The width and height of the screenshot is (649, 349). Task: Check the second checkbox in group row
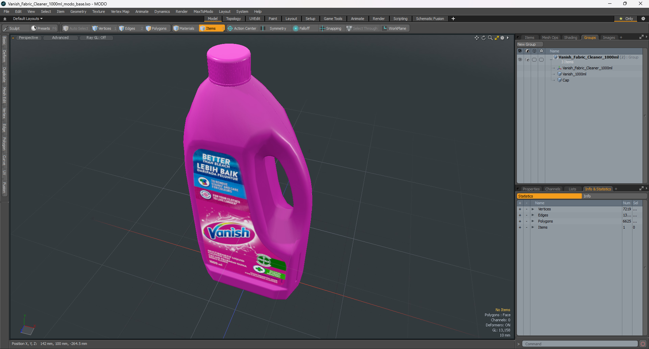541,60
